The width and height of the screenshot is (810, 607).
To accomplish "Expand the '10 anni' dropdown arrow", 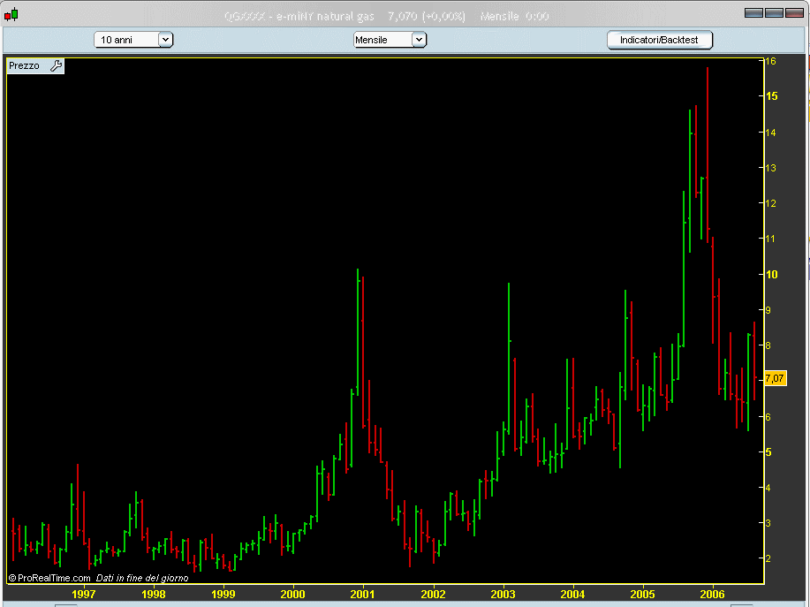I will coord(165,40).
